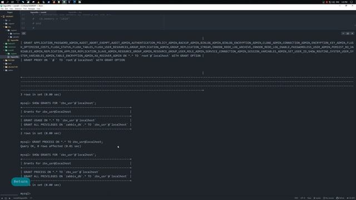
Task: Click the terminal status icon above the output
Action: point(23,33)
